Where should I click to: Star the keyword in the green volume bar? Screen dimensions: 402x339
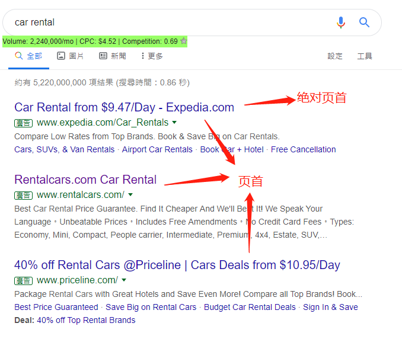click(x=184, y=41)
